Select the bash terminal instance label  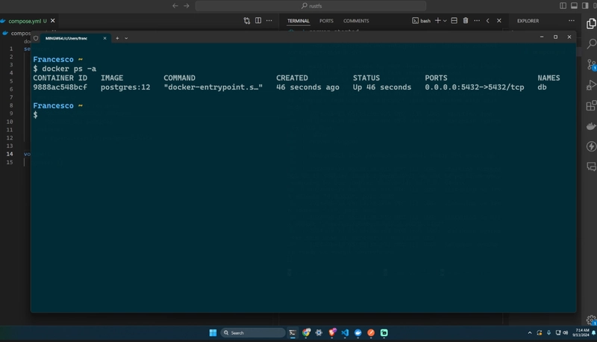point(422,21)
